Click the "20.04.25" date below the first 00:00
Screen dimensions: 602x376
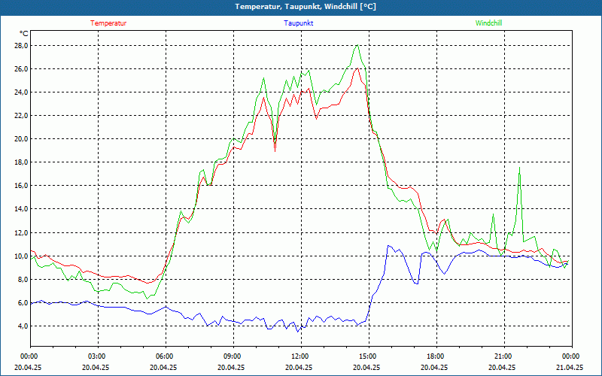[x=28, y=367]
